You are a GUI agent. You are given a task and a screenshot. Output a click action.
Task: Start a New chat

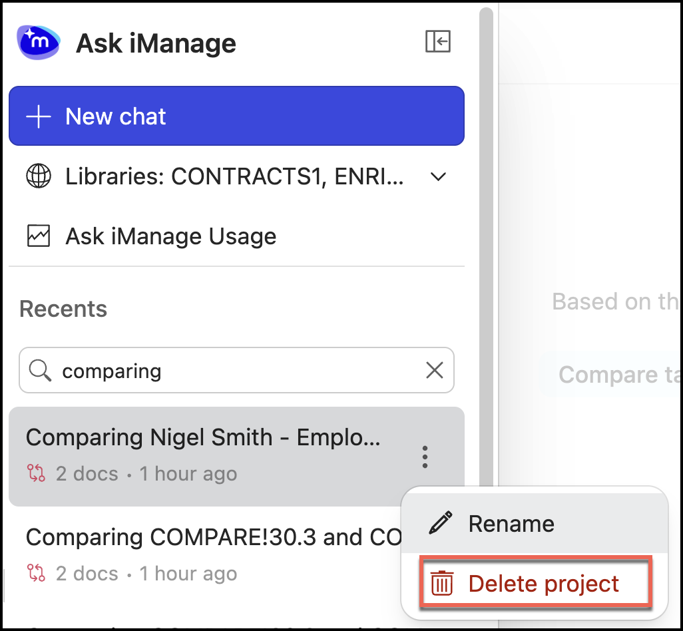(236, 116)
